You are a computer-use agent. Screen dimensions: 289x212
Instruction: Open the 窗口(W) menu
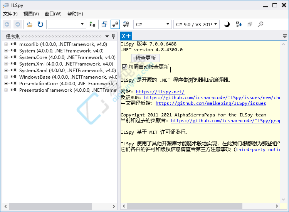coord(53,14)
